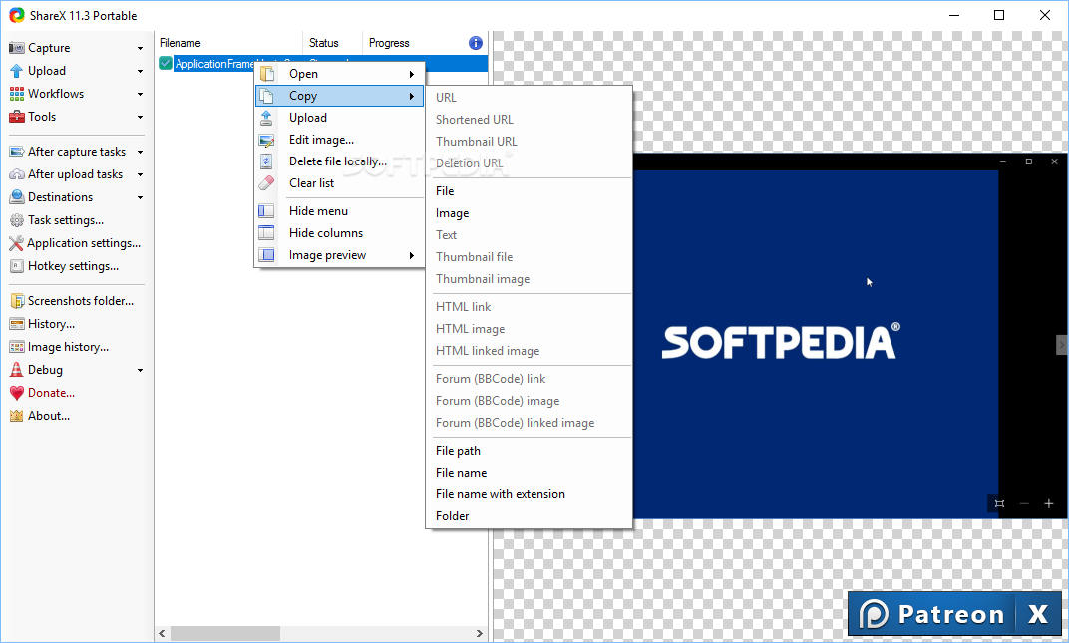Expand the Debug dropdown arrow
1069x643 pixels.
point(140,370)
